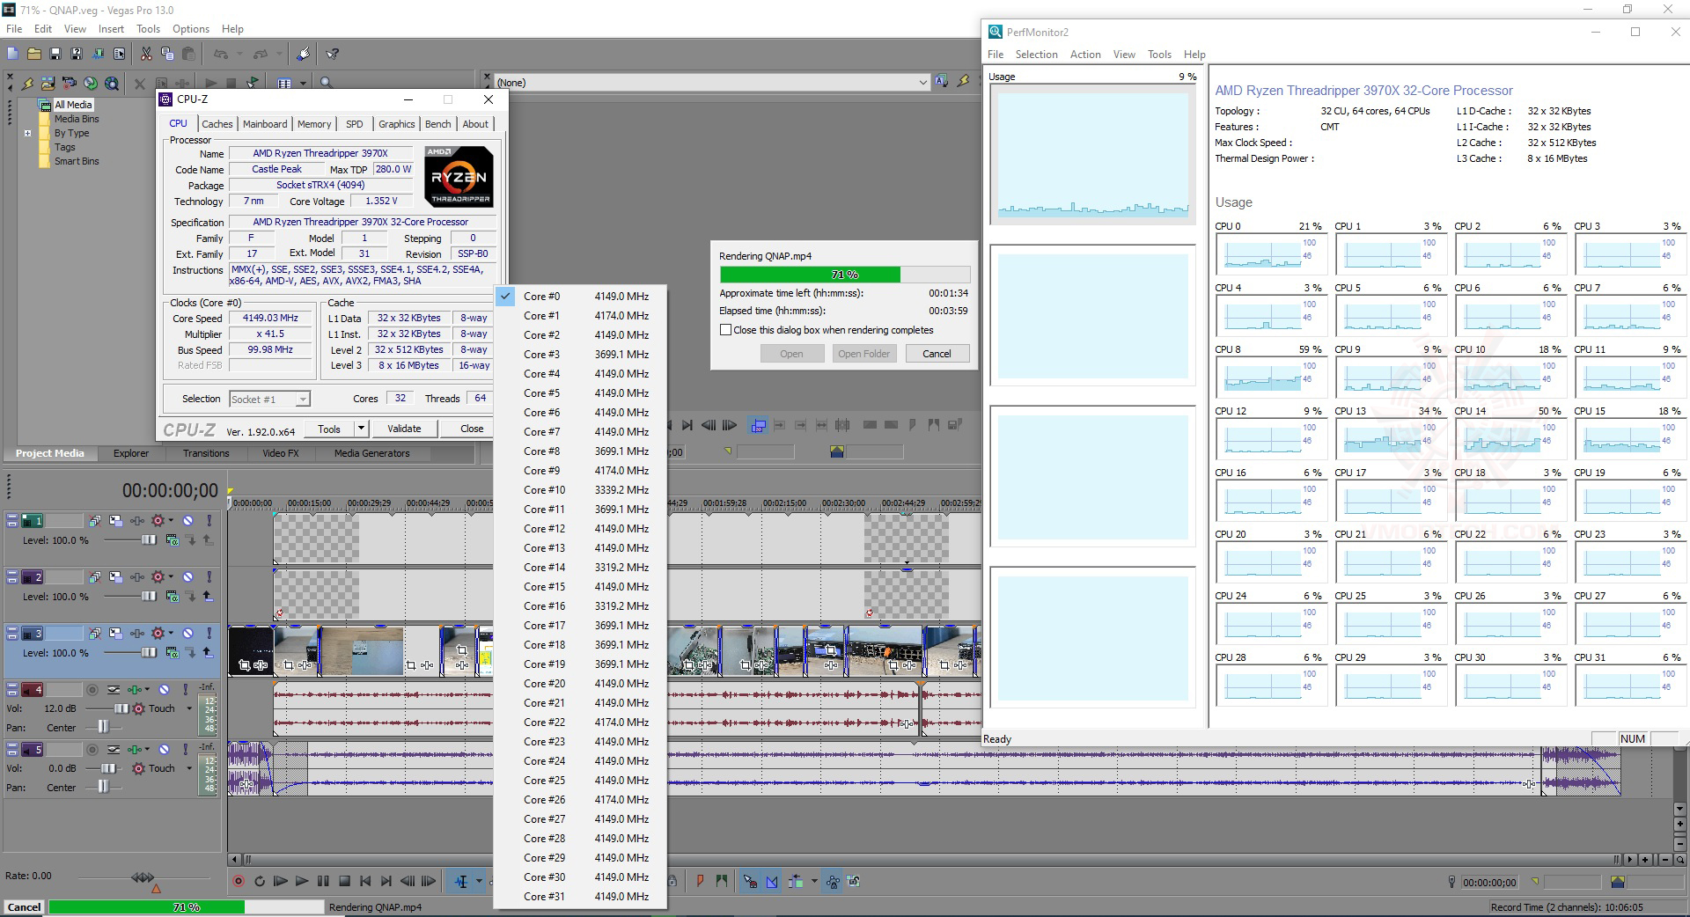The height and width of the screenshot is (917, 1690).
Task: Arm audio track 4 for record
Action: point(92,690)
